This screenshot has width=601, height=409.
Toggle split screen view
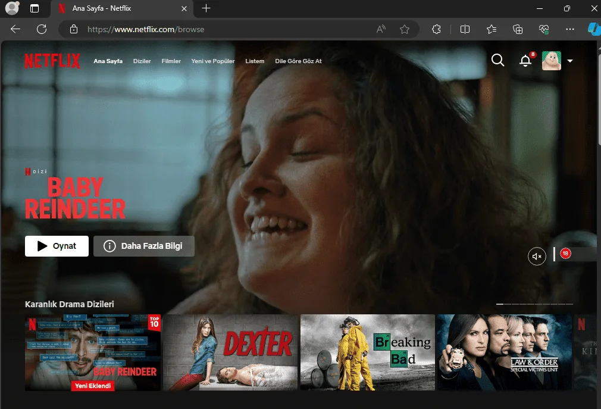(x=465, y=29)
